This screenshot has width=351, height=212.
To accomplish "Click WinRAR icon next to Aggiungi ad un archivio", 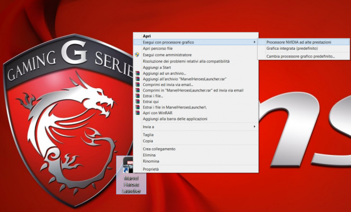I will (x=138, y=73).
